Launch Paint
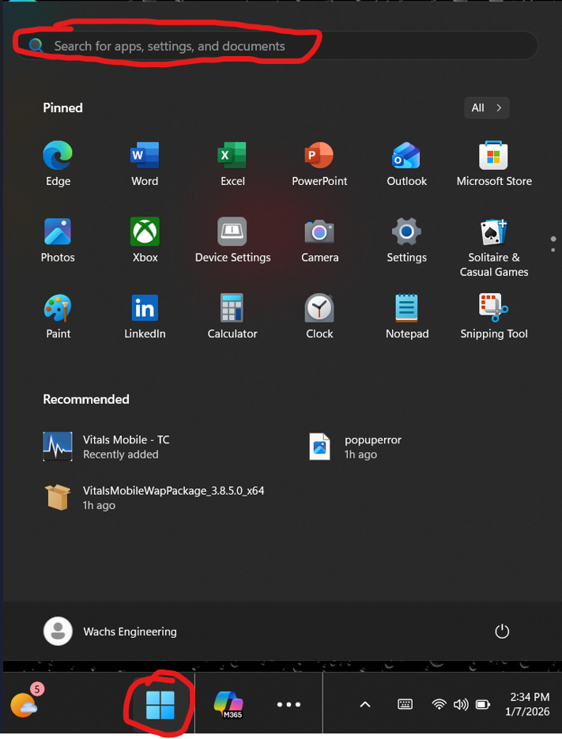 (x=58, y=316)
